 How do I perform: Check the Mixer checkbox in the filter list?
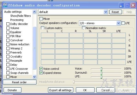(8, 77)
